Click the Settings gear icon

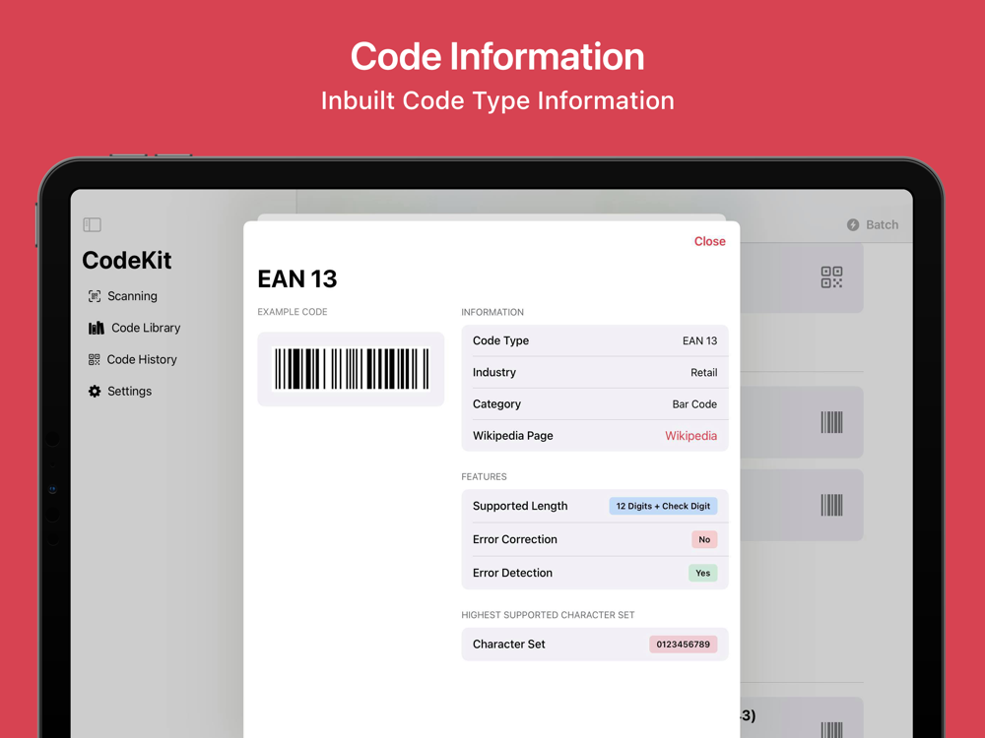tap(95, 391)
